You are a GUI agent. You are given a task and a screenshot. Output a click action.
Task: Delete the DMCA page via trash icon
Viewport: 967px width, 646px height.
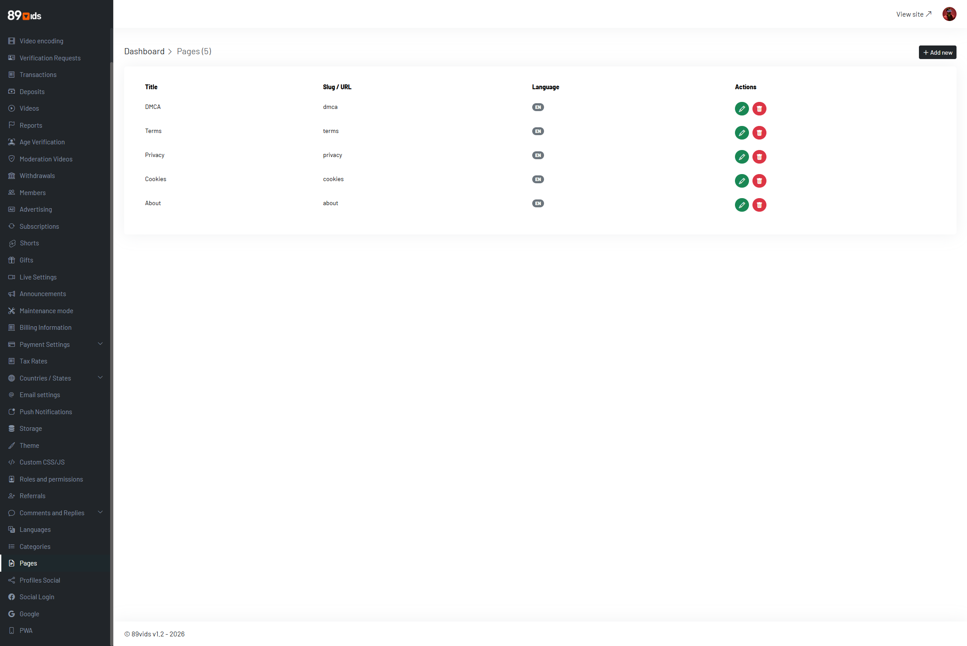tap(759, 109)
